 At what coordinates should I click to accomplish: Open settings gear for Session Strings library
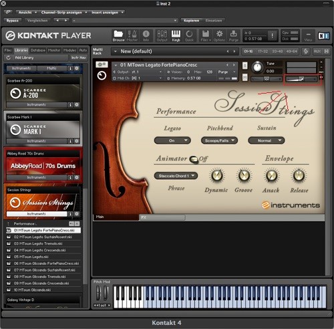77,214
